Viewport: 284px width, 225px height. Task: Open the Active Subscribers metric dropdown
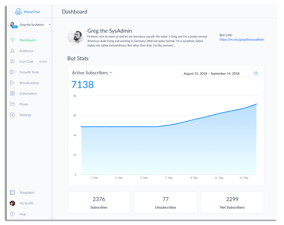pyautogui.click(x=92, y=73)
